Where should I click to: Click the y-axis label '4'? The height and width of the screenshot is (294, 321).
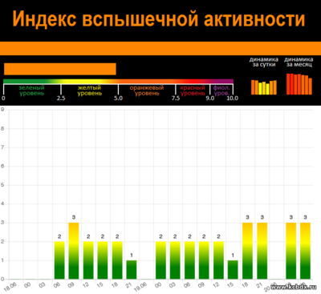[x=2, y=203]
